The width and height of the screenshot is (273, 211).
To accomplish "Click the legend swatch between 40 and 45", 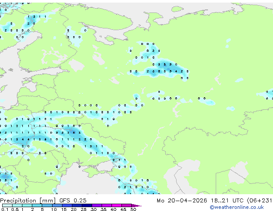I will (x=117, y=205).
